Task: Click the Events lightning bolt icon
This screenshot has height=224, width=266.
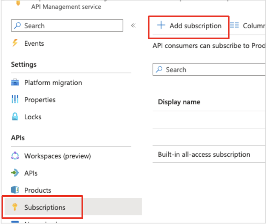Action: [x=15, y=43]
